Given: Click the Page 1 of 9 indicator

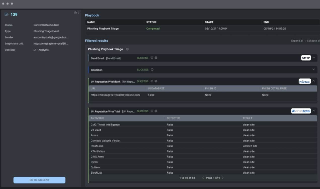Looking at the screenshot, I should (213, 178).
